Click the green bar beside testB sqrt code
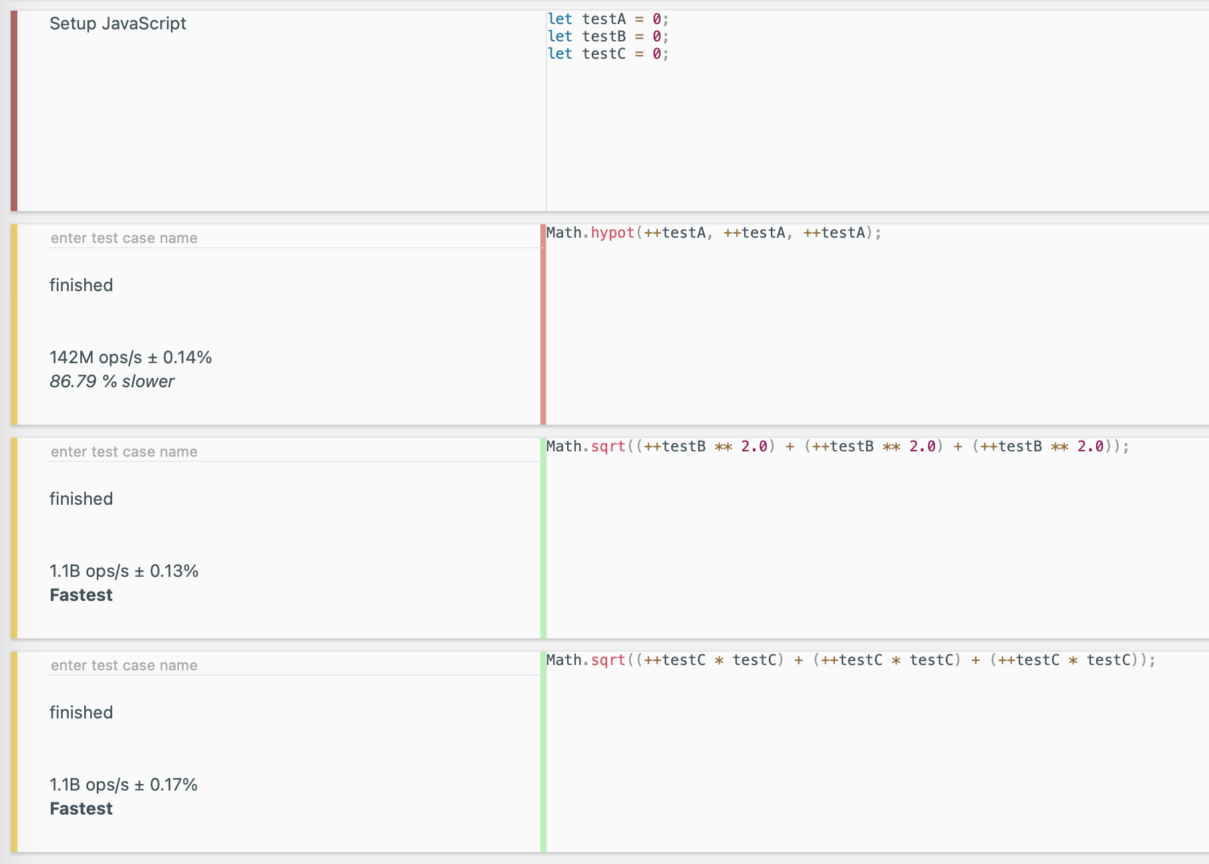Screen dimensions: 1209x864 [543, 538]
